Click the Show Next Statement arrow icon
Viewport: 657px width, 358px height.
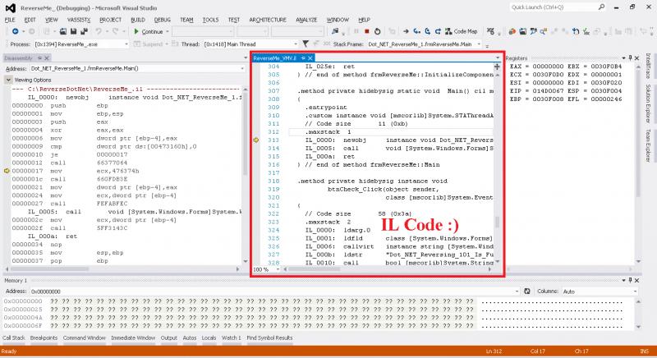tap(406, 31)
